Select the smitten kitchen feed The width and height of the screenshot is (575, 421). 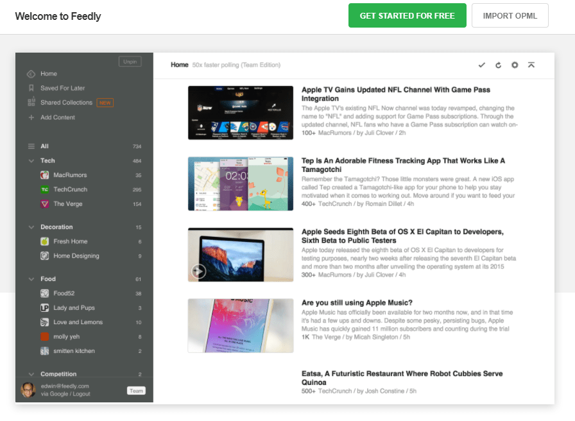(74, 351)
